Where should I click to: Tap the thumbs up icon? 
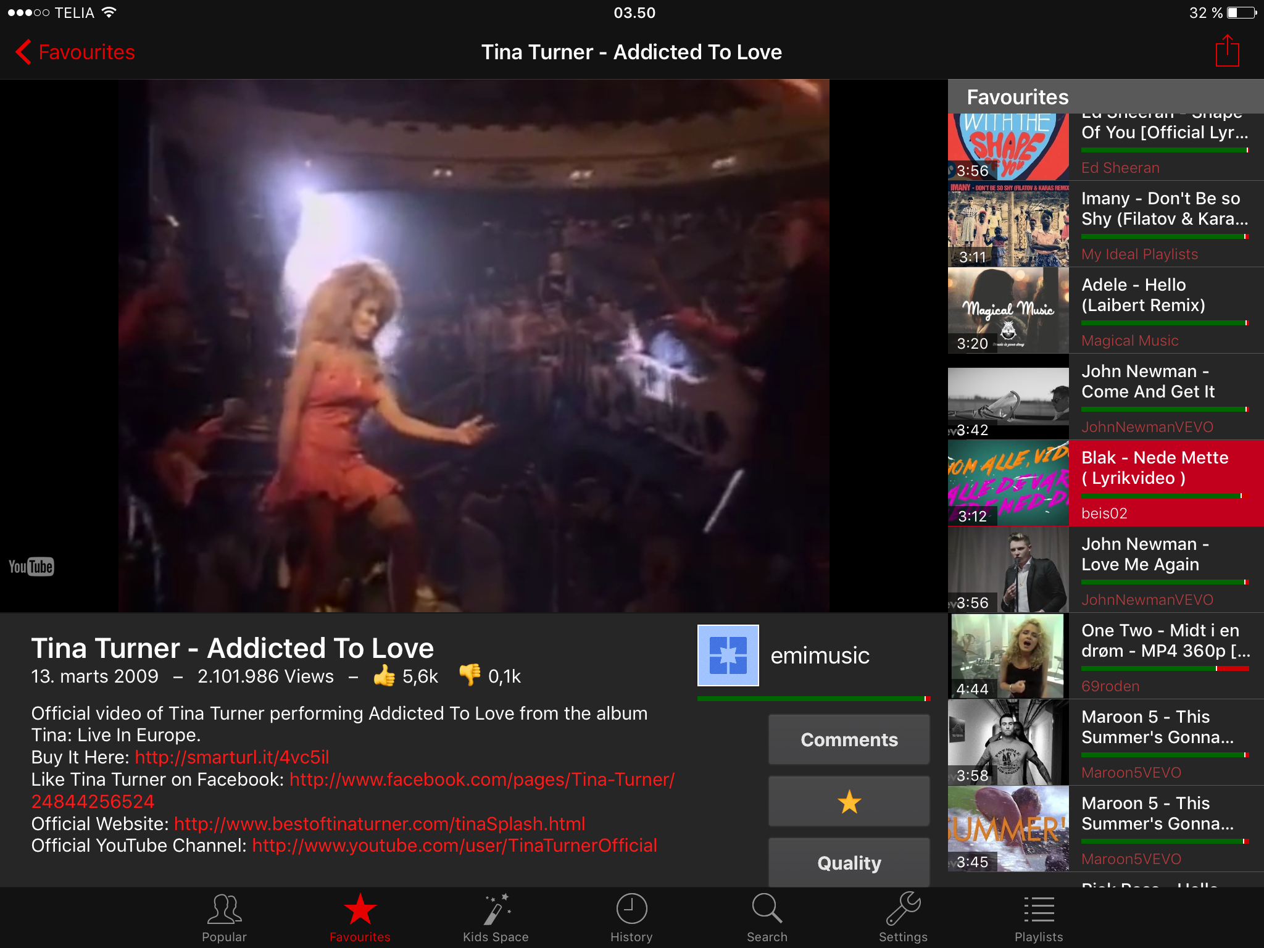point(384,676)
